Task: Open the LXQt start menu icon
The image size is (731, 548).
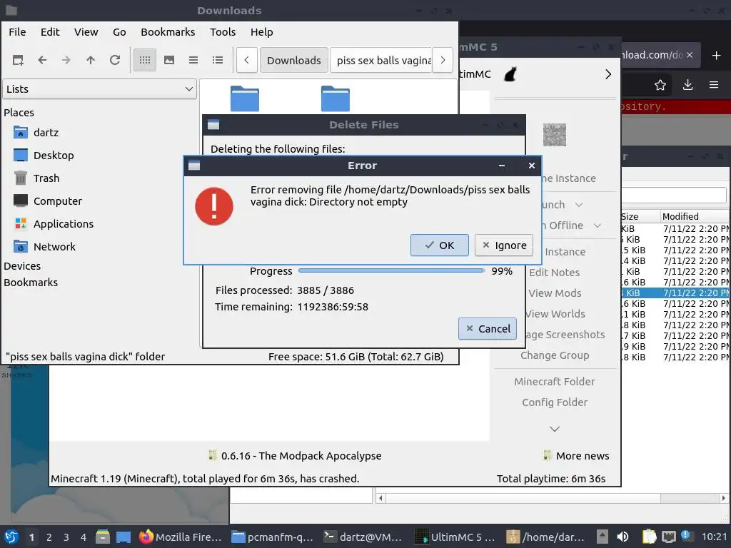Action: 11,537
